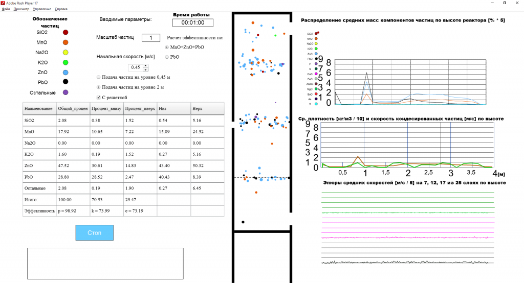Click the p = 98.92 efficiency value

pyautogui.click(x=67, y=211)
